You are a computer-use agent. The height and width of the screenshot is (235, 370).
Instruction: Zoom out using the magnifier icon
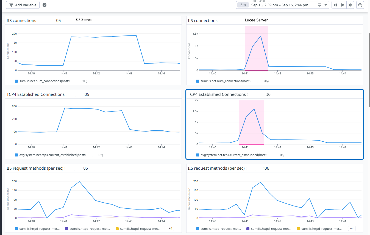pyautogui.click(x=360, y=5)
